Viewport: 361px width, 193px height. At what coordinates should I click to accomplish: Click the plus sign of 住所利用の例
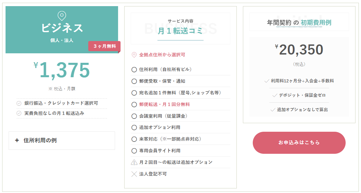(17, 140)
